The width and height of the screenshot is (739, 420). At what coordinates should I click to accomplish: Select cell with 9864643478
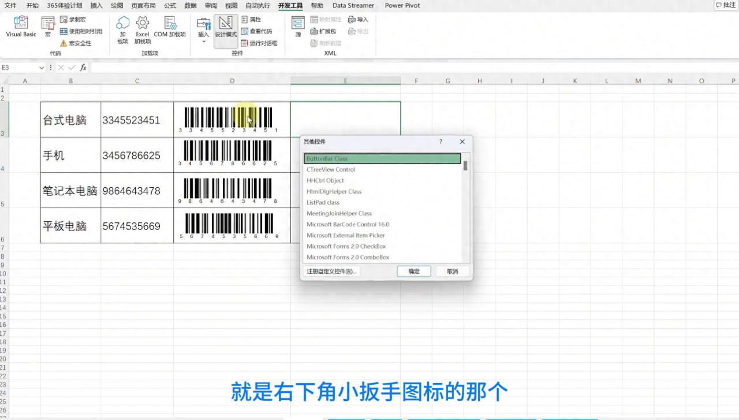tap(137, 190)
